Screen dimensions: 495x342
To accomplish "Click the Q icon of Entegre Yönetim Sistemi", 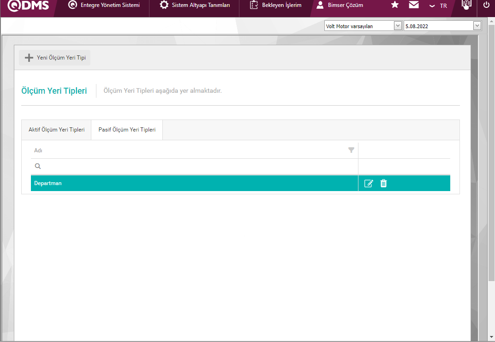I will pos(72,5).
